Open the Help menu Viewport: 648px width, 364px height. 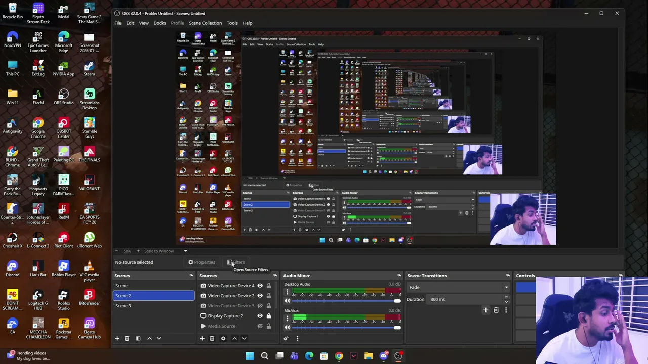(x=248, y=23)
